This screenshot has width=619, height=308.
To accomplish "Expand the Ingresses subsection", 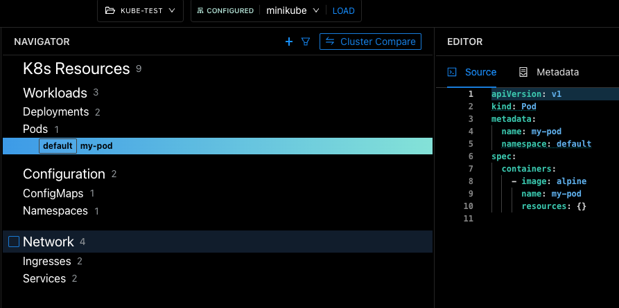I will tap(46, 262).
